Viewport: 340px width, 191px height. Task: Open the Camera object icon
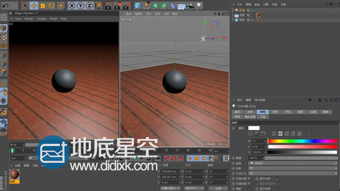(x=190, y=6)
